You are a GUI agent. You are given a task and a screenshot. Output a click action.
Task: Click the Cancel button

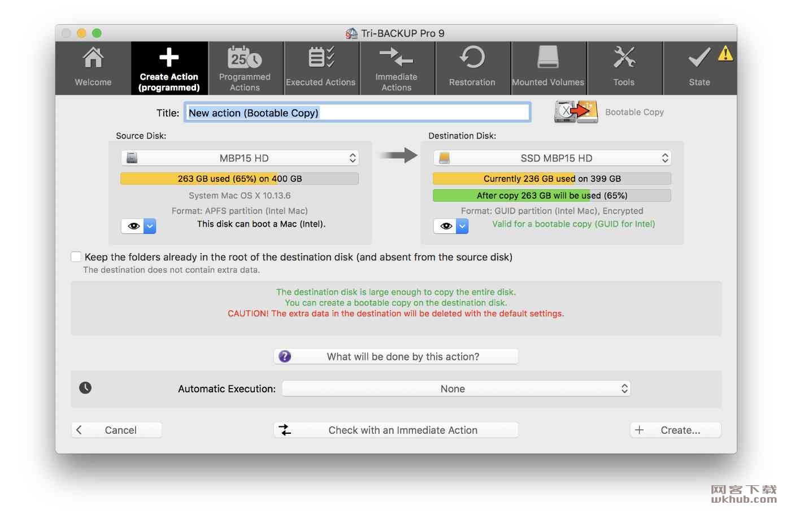(x=116, y=430)
